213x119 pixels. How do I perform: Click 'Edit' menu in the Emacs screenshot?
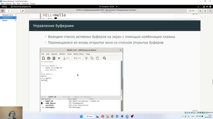click(48, 54)
